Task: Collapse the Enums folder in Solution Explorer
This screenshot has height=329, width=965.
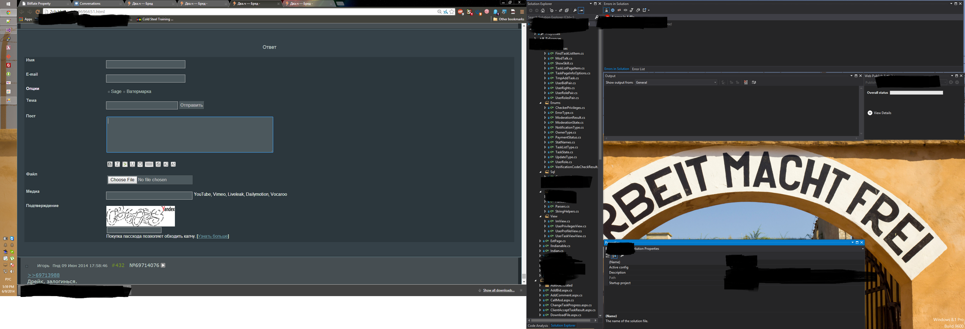Action: (x=540, y=103)
